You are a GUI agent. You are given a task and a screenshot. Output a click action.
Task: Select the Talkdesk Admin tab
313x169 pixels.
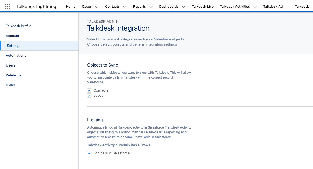(276, 7)
